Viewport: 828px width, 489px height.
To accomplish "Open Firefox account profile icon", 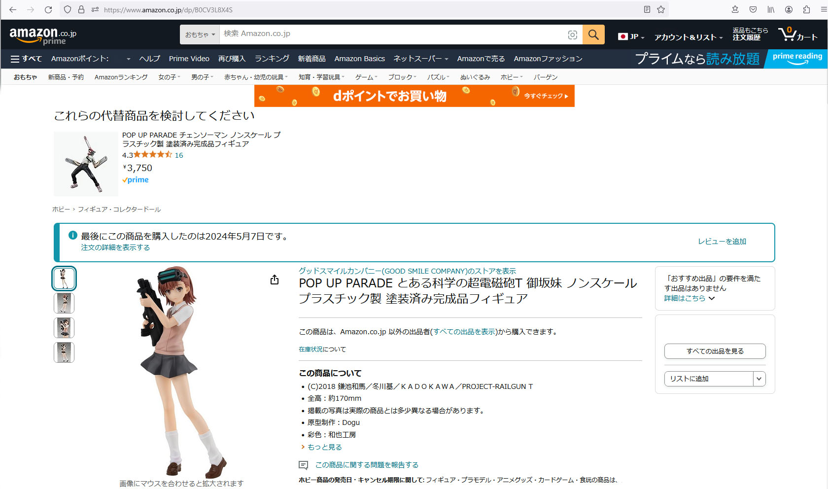I will (x=789, y=9).
